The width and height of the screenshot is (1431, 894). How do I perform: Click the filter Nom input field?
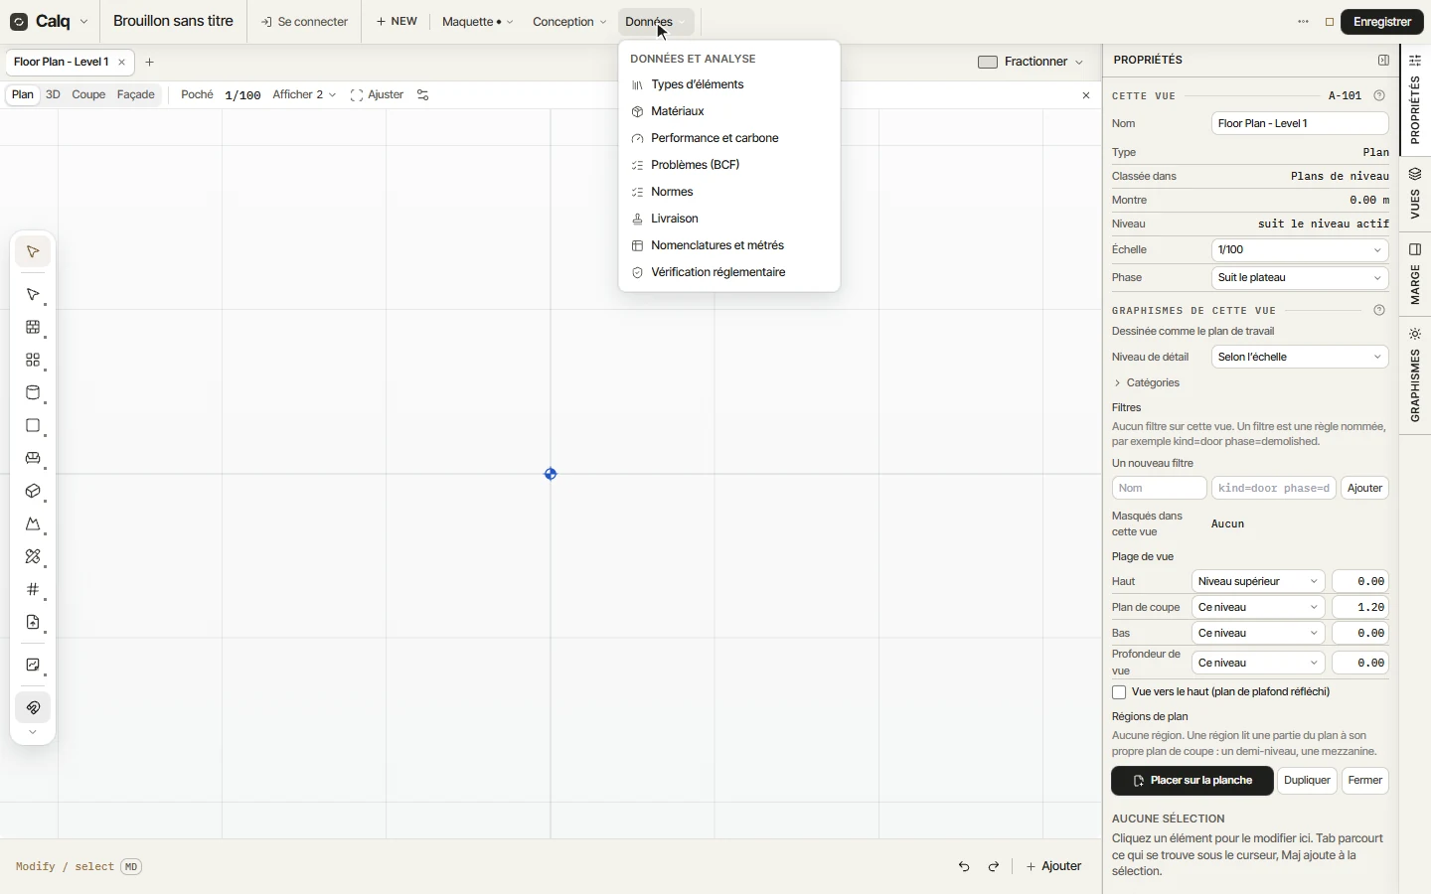pyautogui.click(x=1160, y=489)
